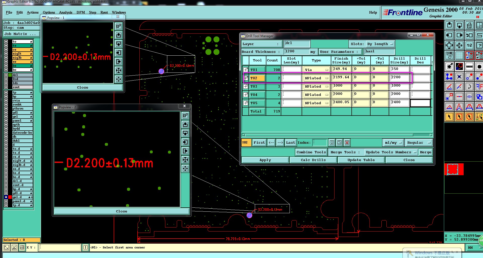Click the red board overview thumbnail
The height and width of the screenshot is (258, 483).
click(454, 169)
